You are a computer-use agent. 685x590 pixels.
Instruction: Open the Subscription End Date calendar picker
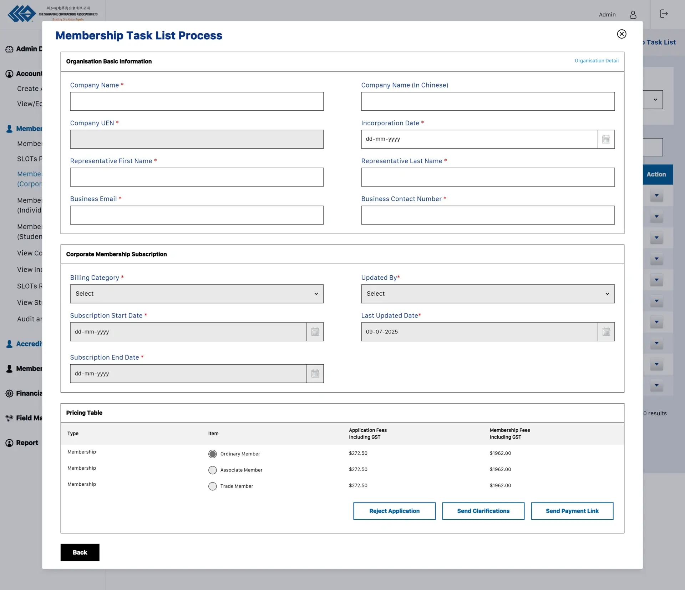[315, 373]
